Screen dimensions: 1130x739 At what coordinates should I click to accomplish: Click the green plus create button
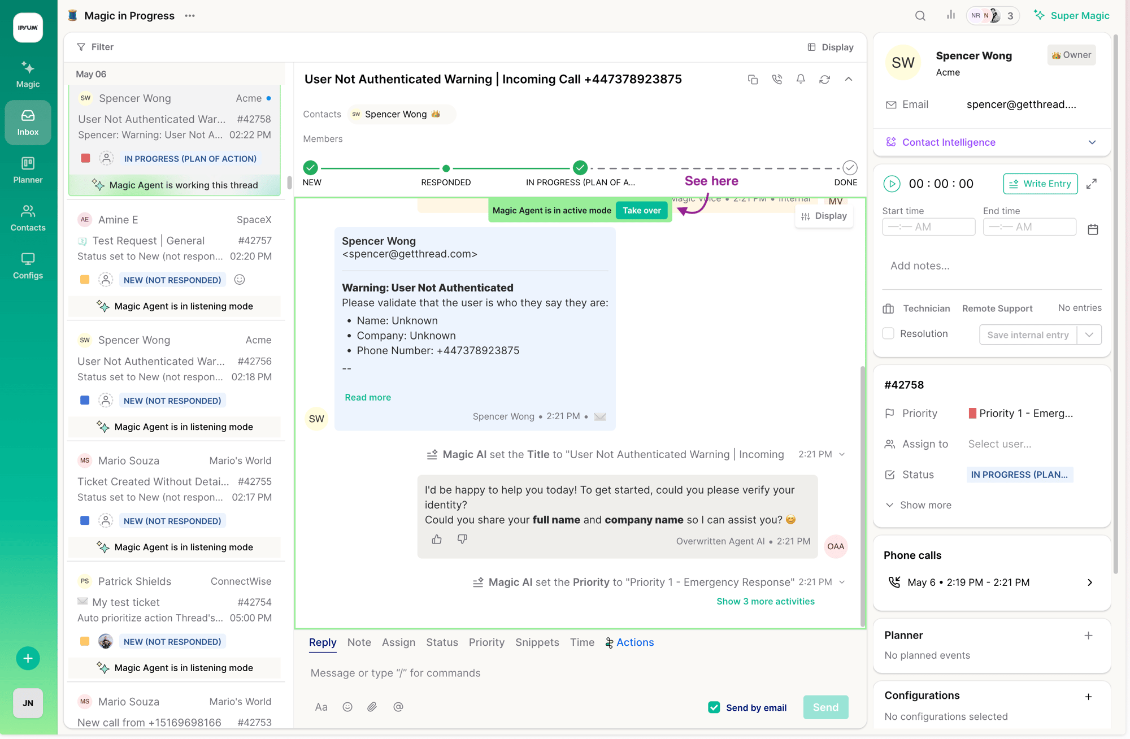pos(28,658)
